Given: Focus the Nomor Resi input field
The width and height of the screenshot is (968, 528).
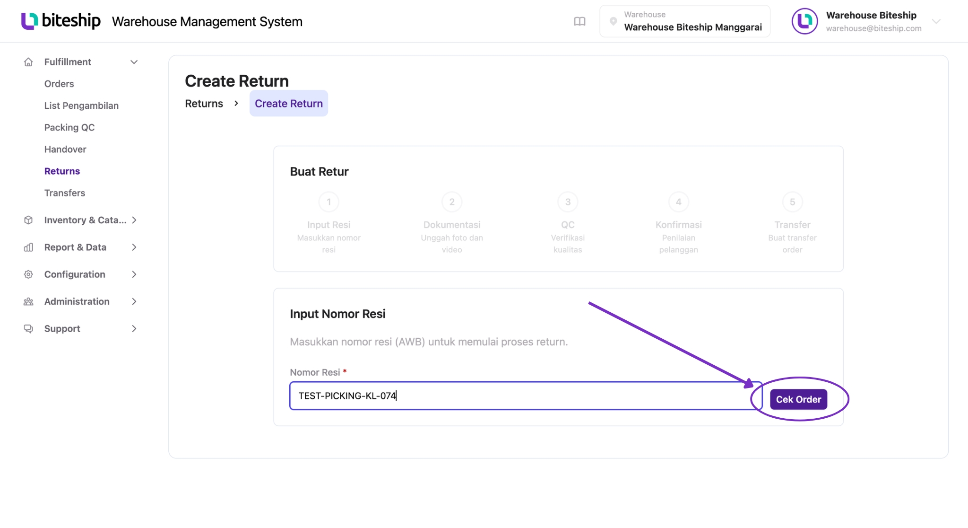Looking at the screenshot, I should click(x=526, y=396).
